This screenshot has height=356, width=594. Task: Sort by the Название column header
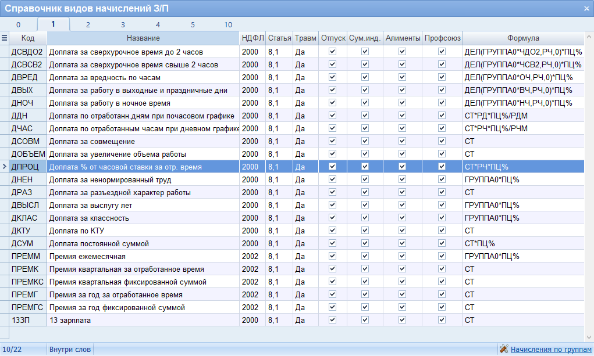143,38
